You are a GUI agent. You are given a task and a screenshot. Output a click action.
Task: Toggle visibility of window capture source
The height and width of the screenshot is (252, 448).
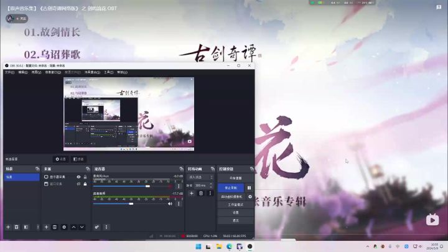pos(78,184)
